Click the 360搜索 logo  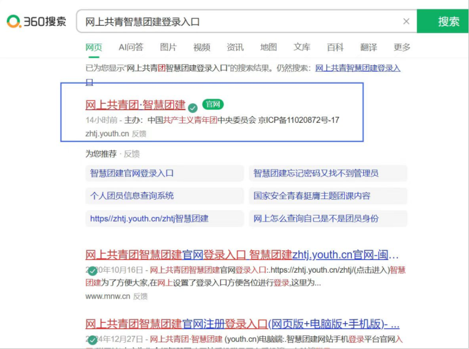pyautogui.click(x=36, y=22)
